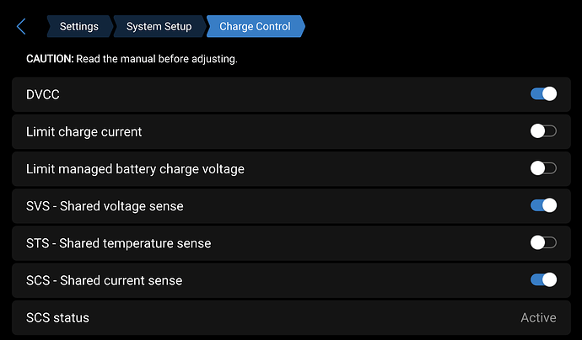Enable the Limit charge current switch
This screenshot has width=582, height=340.
pyautogui.click(x=543, y=131)
